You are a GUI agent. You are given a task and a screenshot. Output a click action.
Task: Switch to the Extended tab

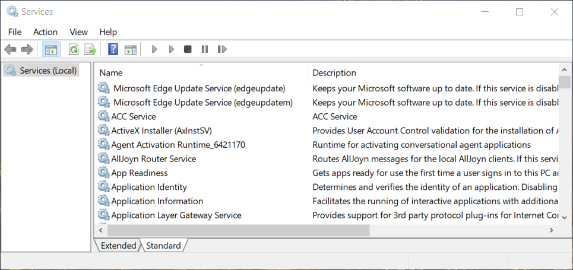coord(118,246)
